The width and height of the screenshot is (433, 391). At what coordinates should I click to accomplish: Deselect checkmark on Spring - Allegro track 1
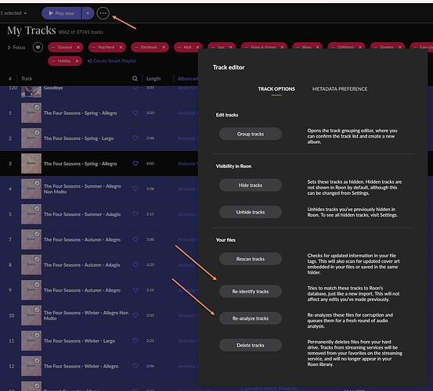tap(37, 107)
